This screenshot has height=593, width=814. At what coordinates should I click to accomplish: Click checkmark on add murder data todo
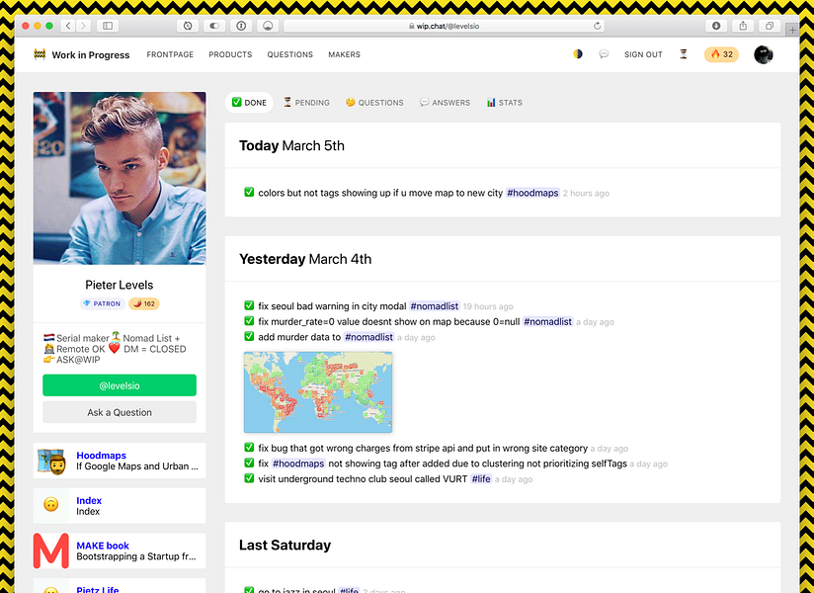coord(249,337)
